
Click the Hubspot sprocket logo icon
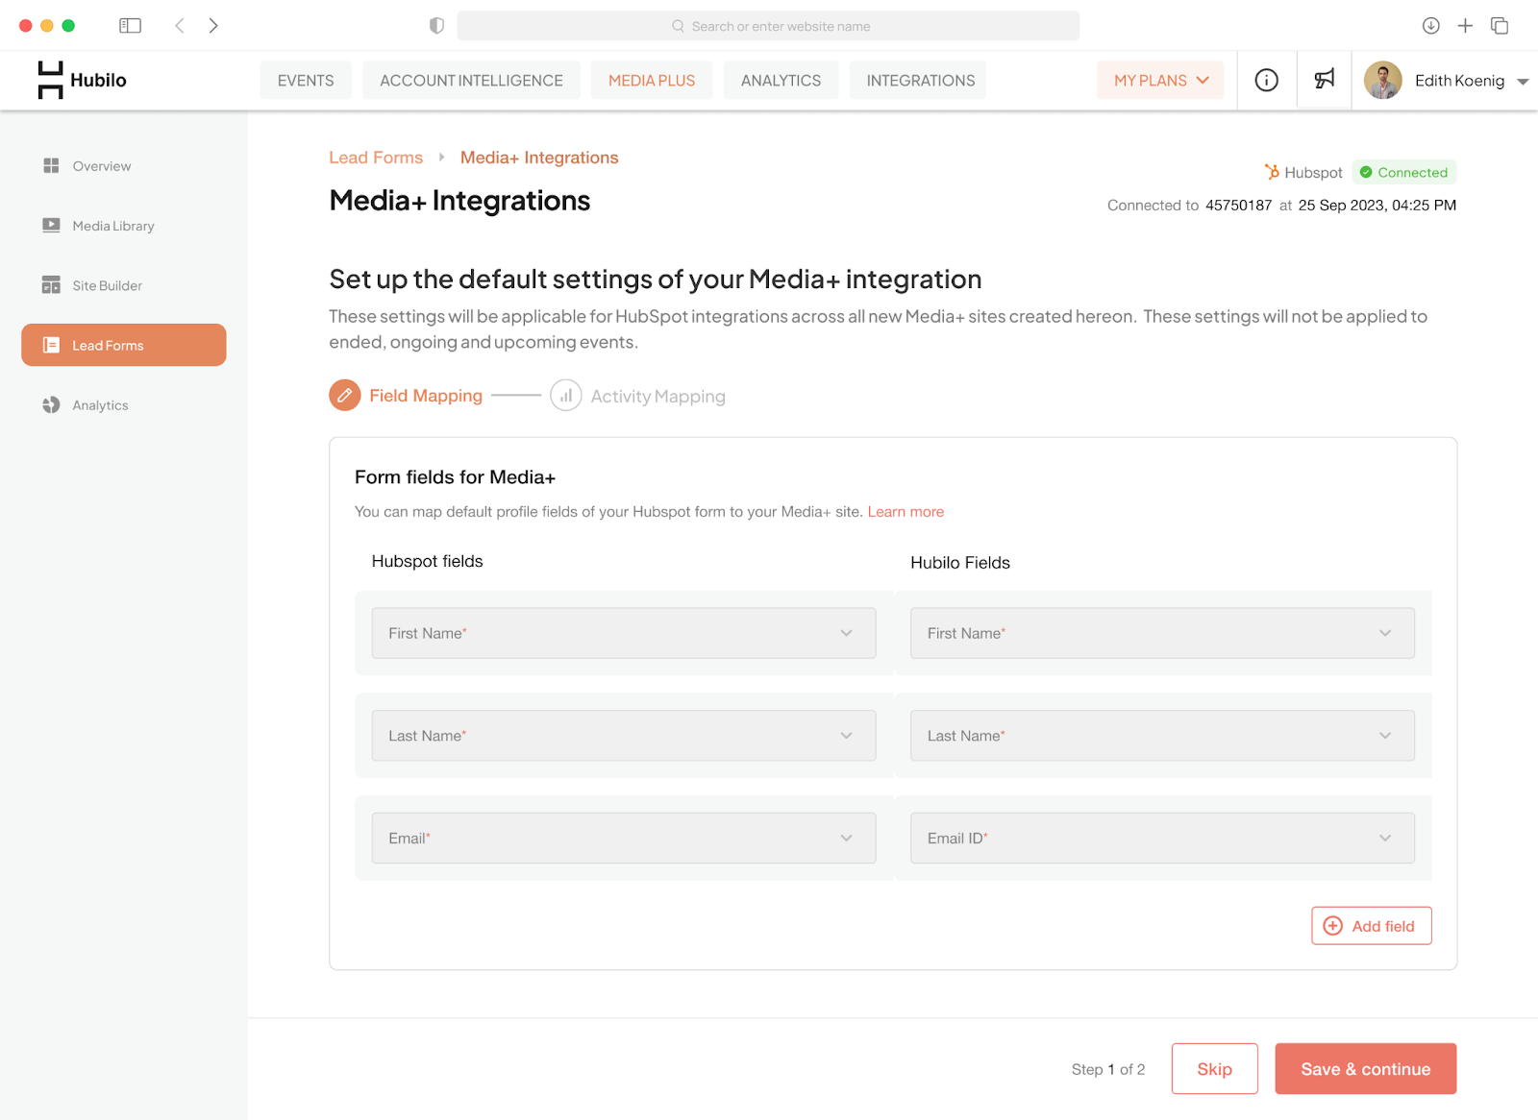[1272, 172]
